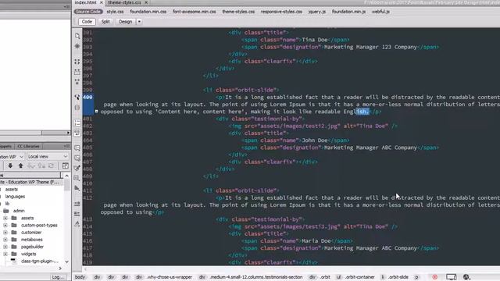Click the Format Source Code icon
This screenshot has height=281, width=500.
point(77,224)
